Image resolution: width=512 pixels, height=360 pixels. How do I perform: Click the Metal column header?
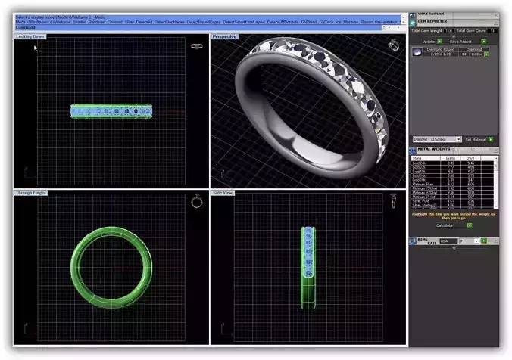426,158
